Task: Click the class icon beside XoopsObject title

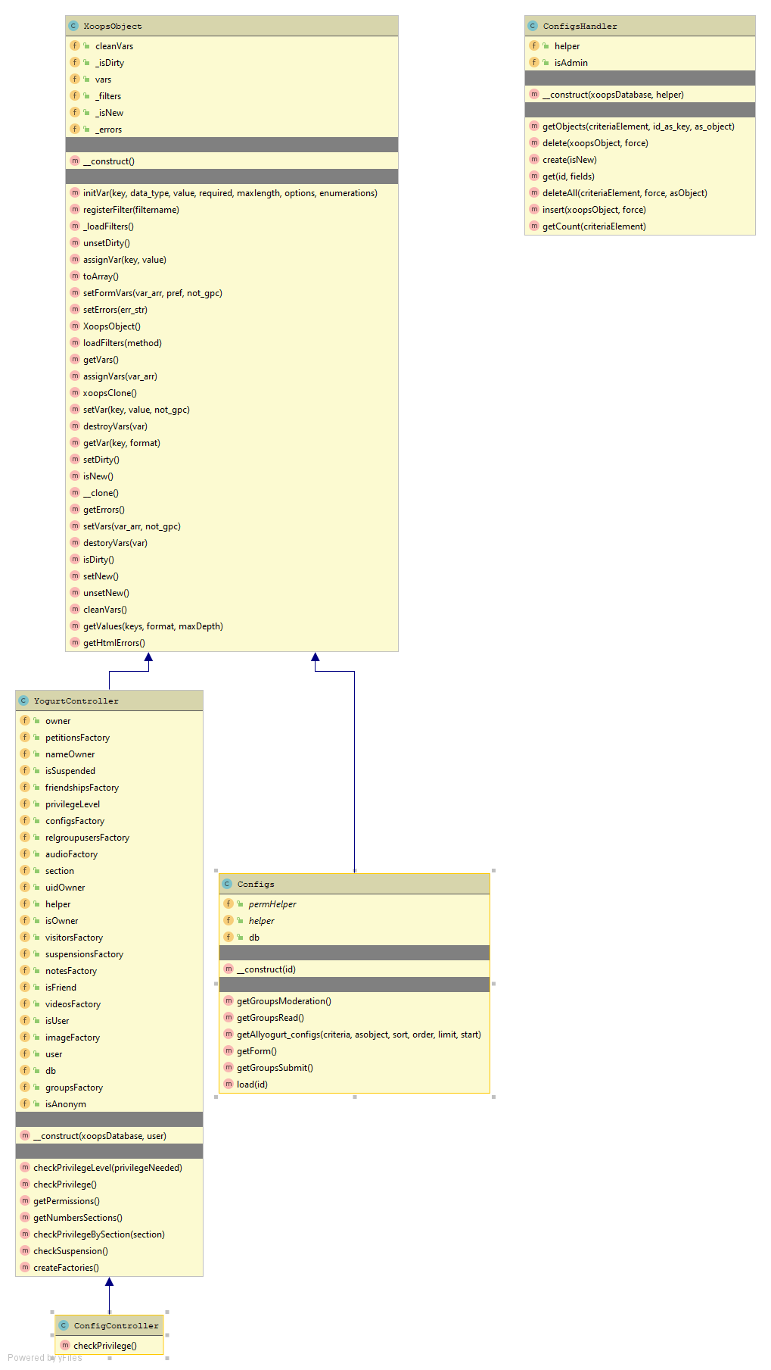Action: click(73, 26)
